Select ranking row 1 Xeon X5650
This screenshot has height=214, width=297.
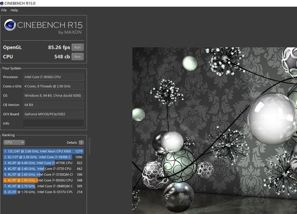[43, 151]
